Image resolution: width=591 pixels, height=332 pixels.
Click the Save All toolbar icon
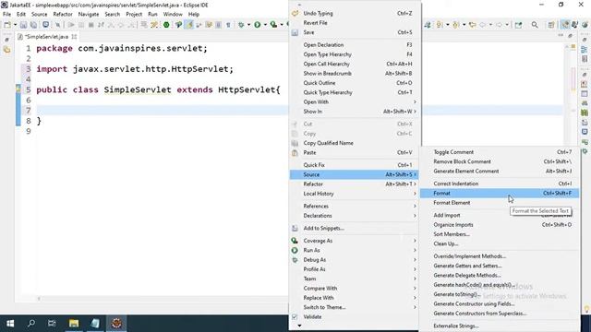(33, 25)
